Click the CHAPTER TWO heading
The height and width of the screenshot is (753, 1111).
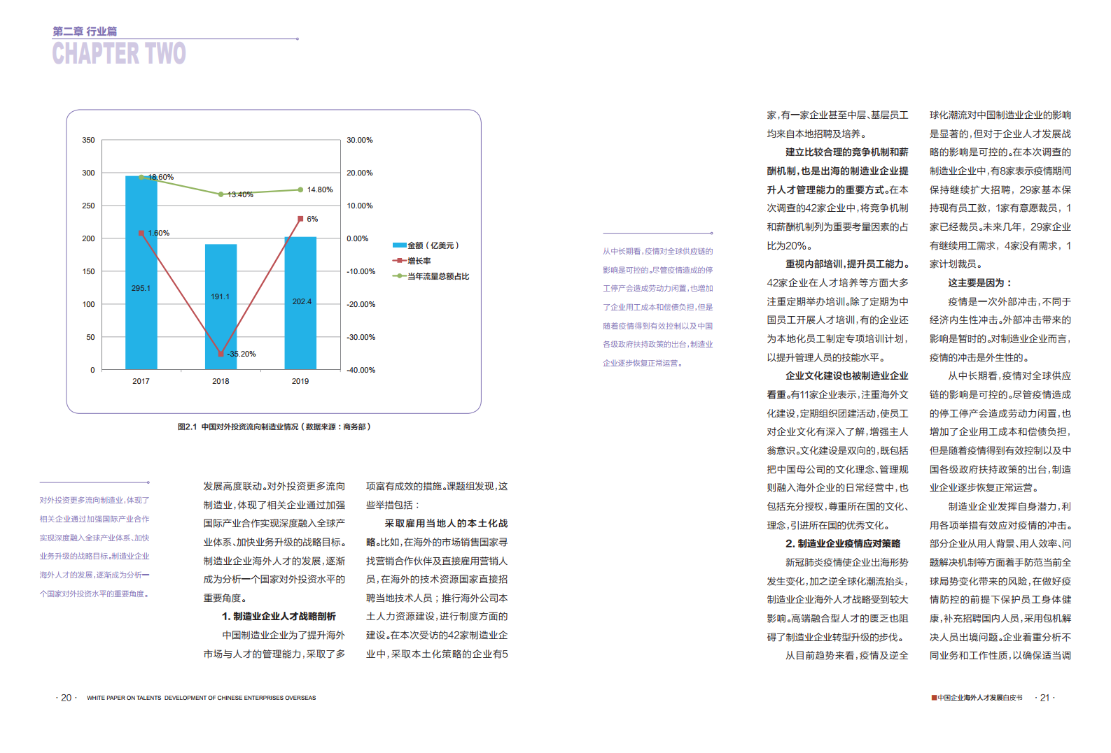tap(119, 54)
